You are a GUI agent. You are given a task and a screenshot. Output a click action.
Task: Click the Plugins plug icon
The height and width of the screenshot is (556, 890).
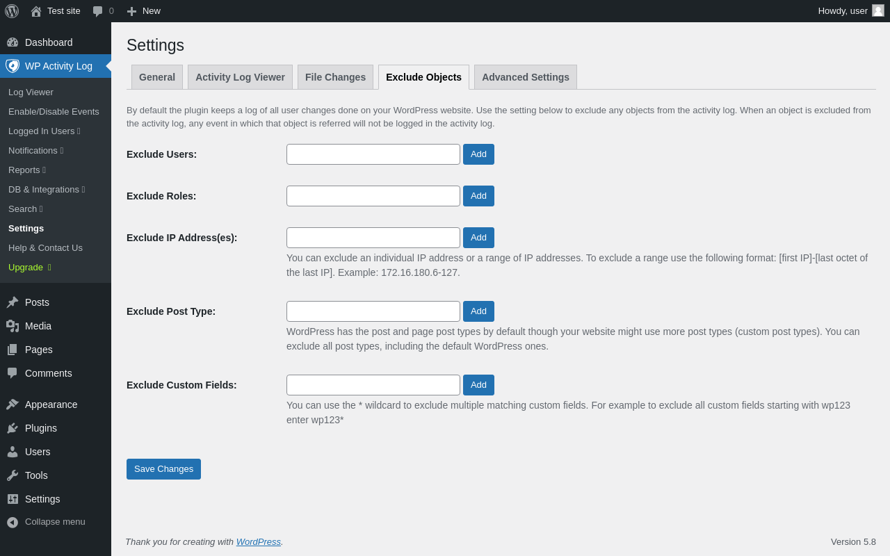[13, 428]
